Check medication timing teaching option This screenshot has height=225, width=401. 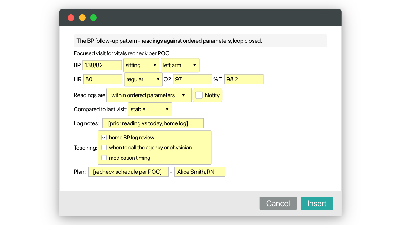[x=104, y=158]
